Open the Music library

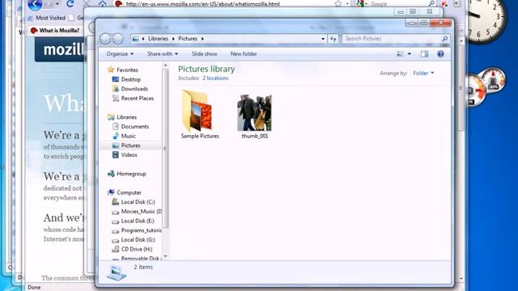(x=128, y=136)
